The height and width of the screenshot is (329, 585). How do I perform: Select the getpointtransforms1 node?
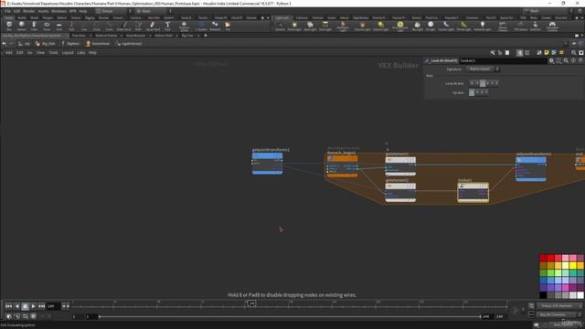267,164
